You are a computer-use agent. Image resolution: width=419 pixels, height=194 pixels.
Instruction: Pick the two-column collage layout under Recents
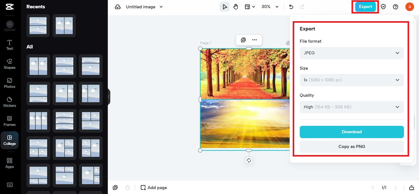pos(64,25)
